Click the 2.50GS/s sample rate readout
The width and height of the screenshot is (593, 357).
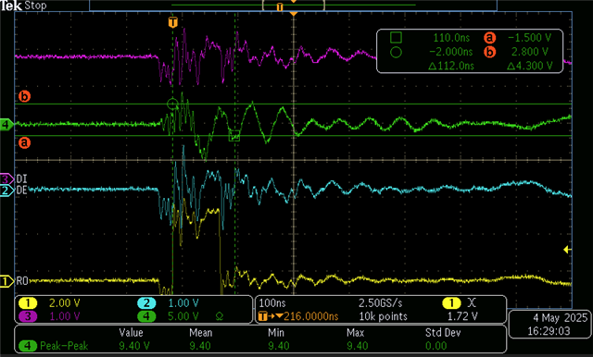[x=381, y=303]
